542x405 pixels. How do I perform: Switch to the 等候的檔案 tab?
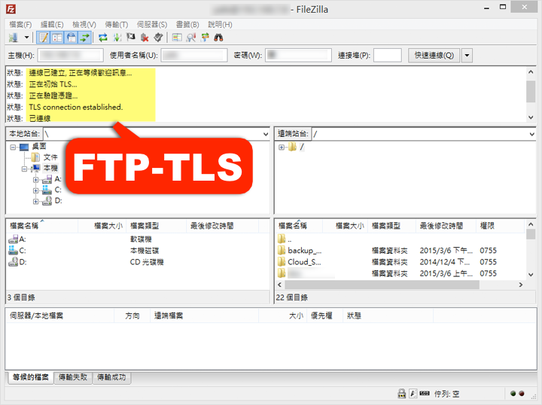tap(30, 377)
